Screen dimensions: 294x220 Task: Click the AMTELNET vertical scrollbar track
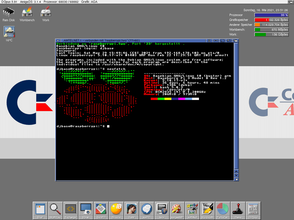click(x=236, y=106)
